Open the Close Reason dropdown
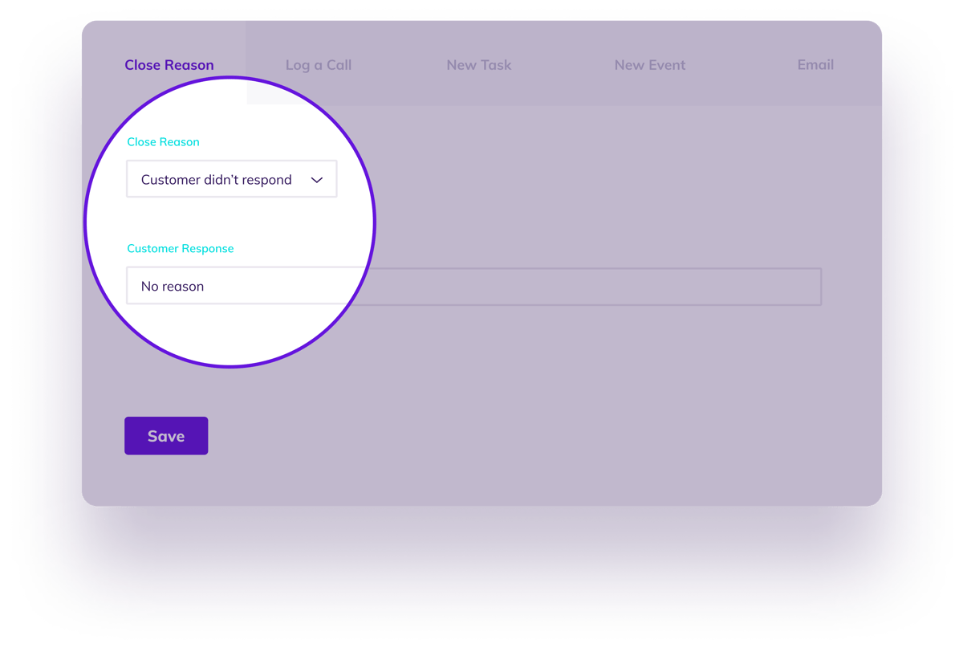Image resolution: width=963 pixels, height=648 pixels. [231, 179]
